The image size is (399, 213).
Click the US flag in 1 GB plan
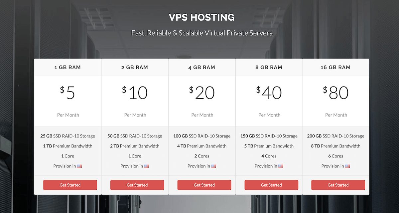click(79, 166)
